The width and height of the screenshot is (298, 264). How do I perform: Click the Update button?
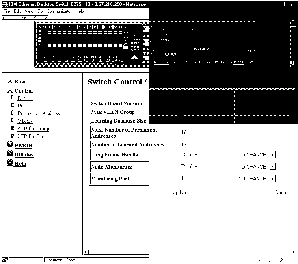click(x=180, y=193)
